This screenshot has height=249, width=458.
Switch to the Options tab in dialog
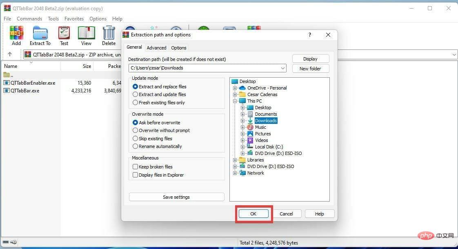click(x=179, y=48)
